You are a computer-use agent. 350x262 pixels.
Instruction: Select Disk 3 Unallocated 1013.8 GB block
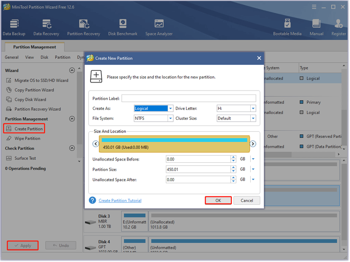[x=244, y=222]
